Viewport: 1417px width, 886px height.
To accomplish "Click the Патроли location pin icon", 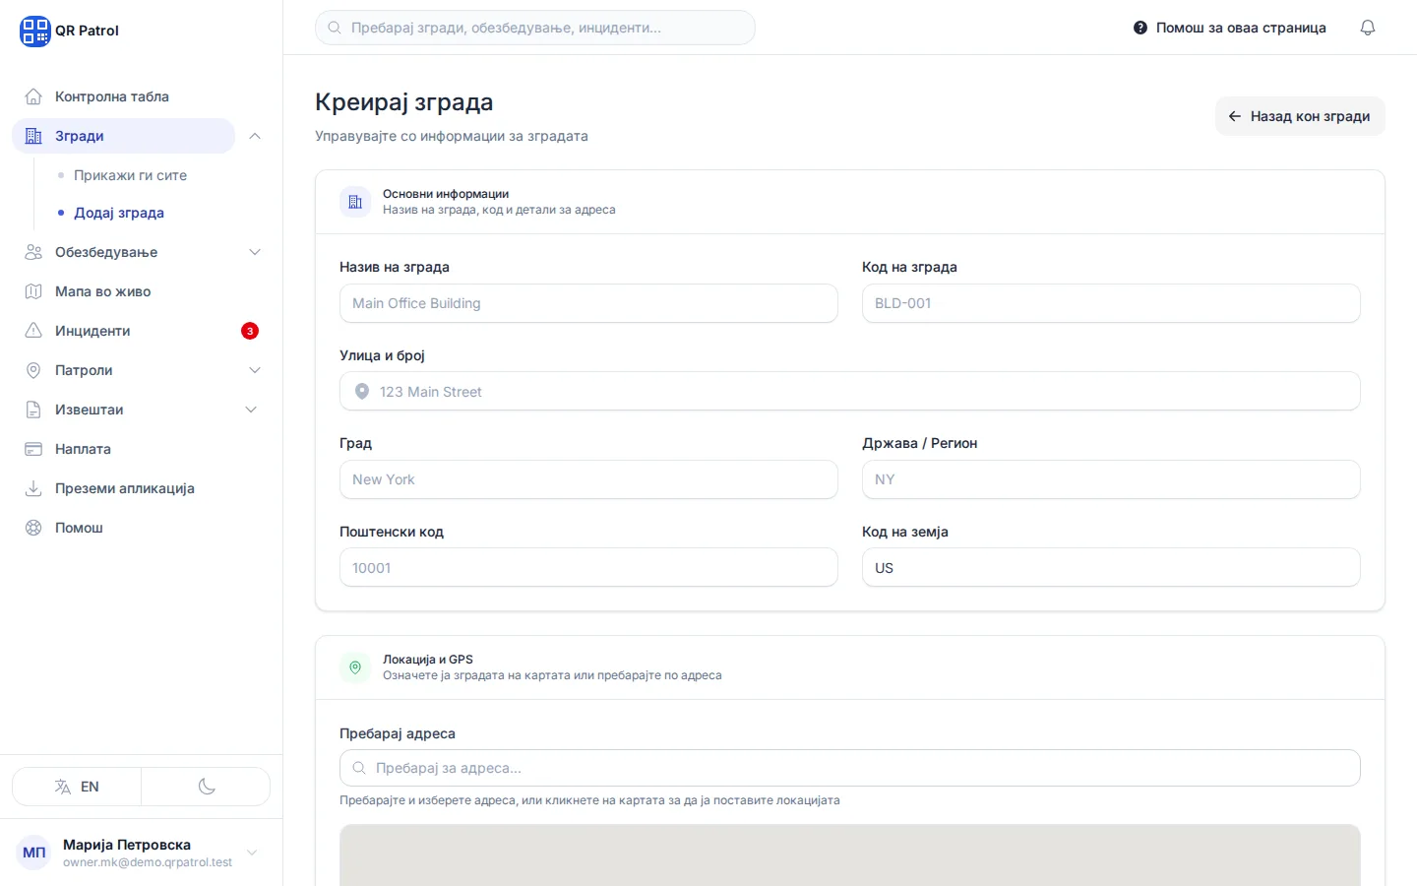I will coord(33,370).
